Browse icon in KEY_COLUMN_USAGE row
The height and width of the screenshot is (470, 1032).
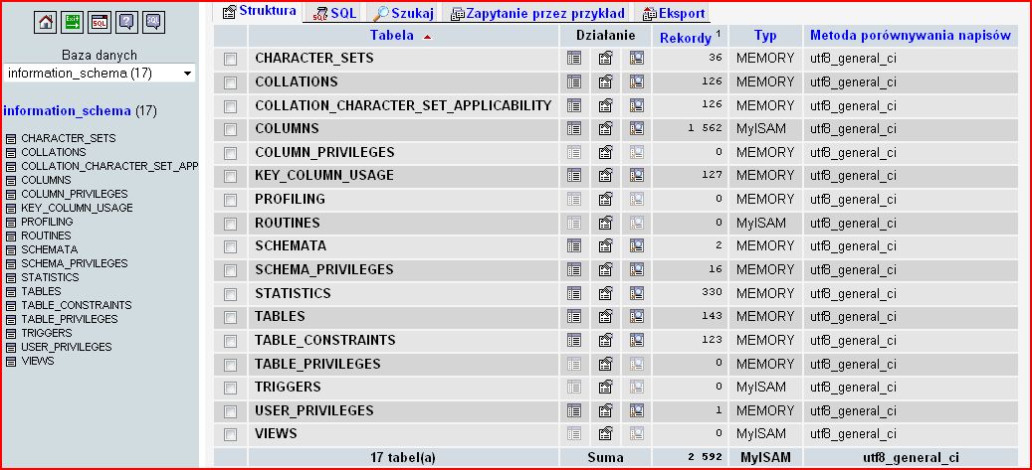[x=574, y=176]
